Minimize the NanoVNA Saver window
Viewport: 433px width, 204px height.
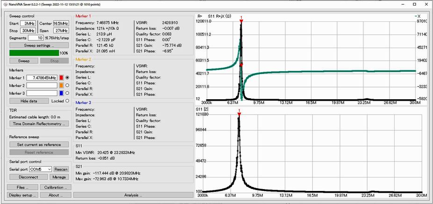(x=404, y=4)
